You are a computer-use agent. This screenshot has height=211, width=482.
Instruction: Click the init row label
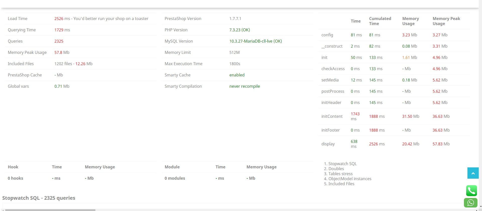pyautogui.click(x=324, y=57)
